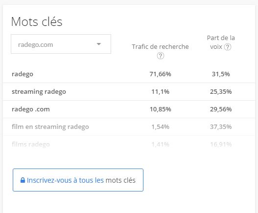Expand the radego.com dropdown arrow
The height and width of the screenshot is (213, 258).
pos(99,44)
